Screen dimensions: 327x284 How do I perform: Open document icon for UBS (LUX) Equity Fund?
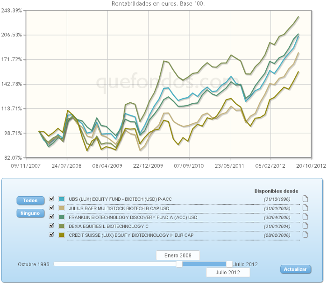tap(305, 199)
